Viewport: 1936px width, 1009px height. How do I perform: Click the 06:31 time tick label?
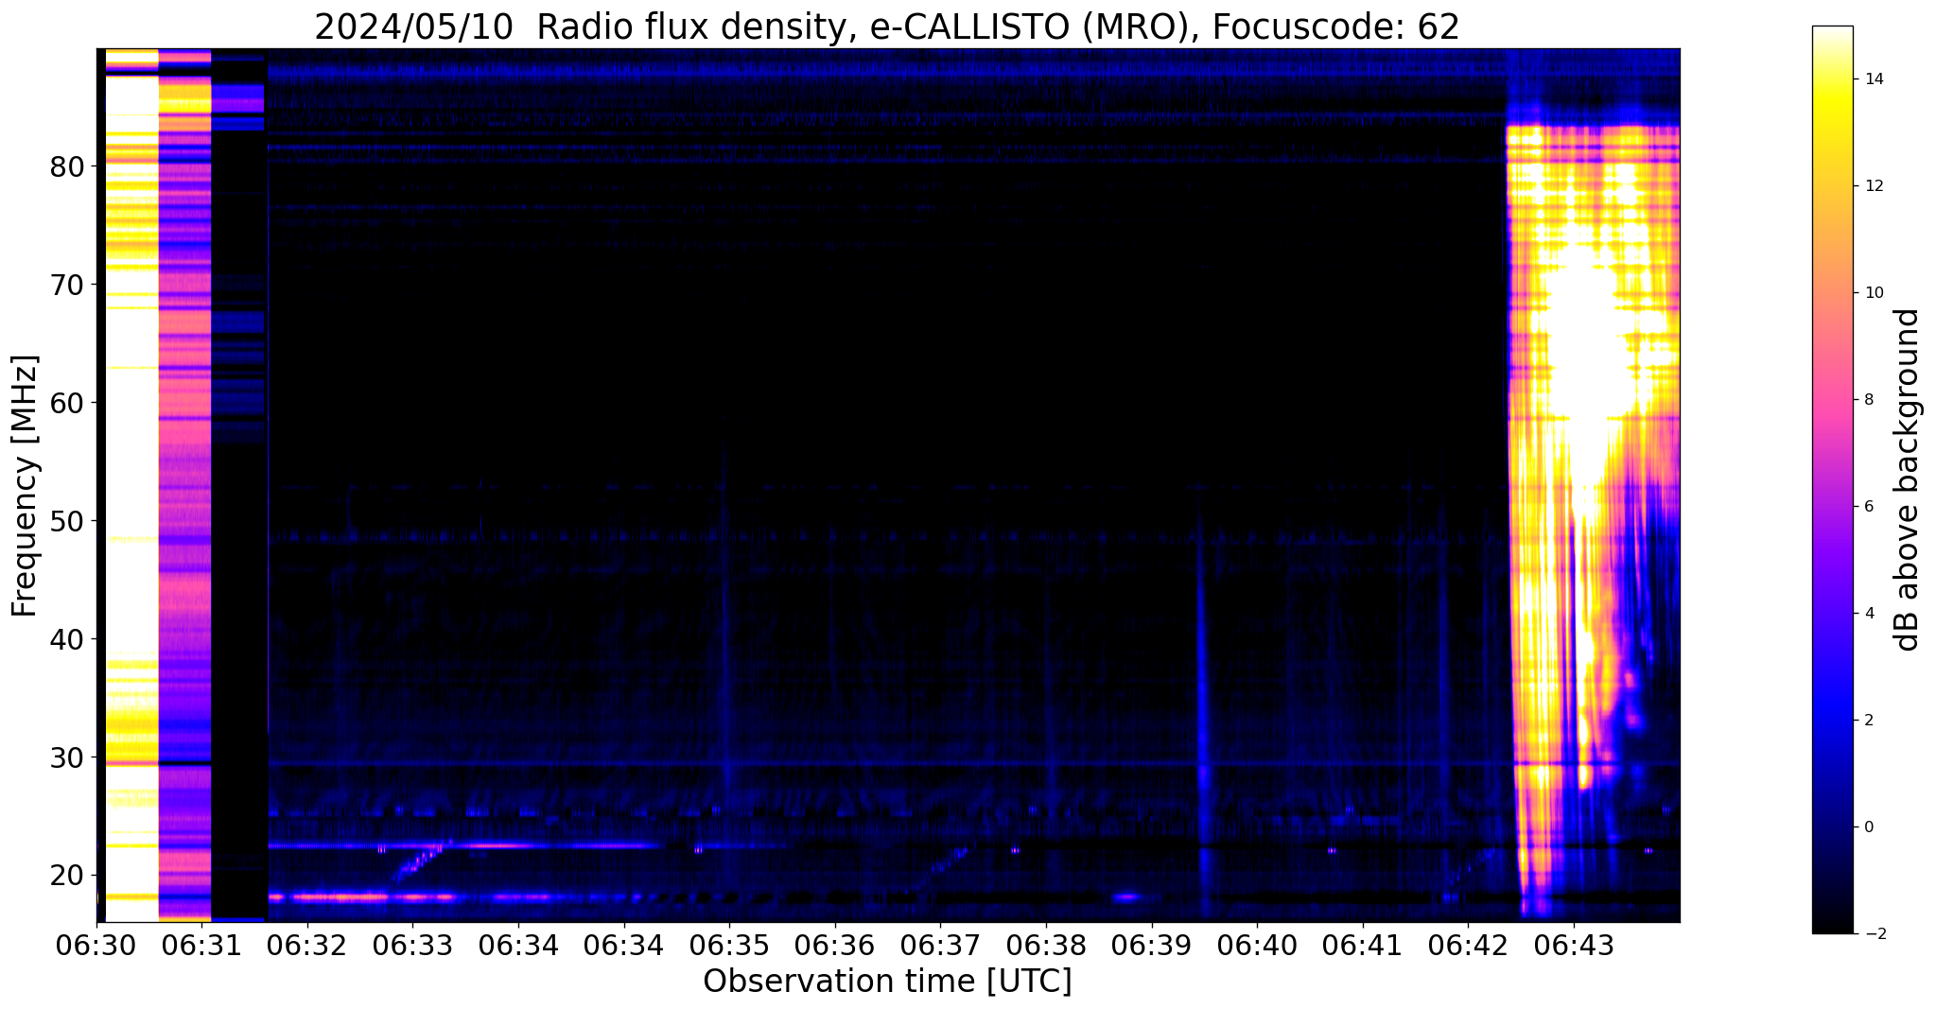pyautogui.click(x=202, y=946)
